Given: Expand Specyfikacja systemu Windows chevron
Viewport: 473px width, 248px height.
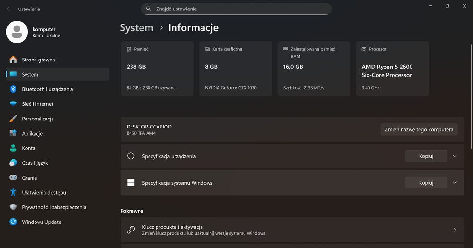Looking at the screenshot, I should (455, 183).
